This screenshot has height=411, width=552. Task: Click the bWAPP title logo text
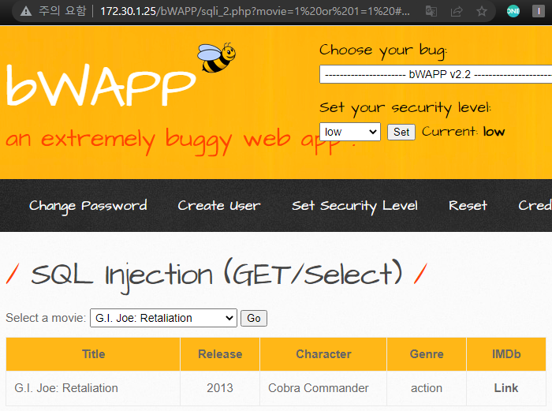point(102,85)
